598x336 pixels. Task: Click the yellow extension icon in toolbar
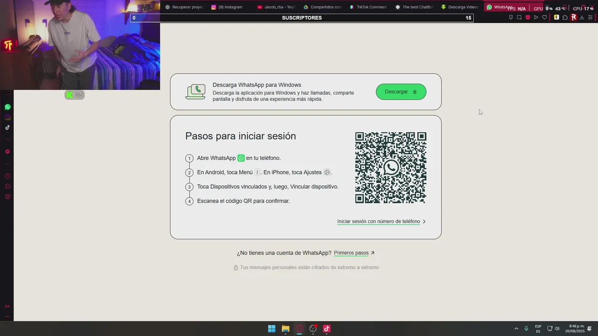(556, 17)
